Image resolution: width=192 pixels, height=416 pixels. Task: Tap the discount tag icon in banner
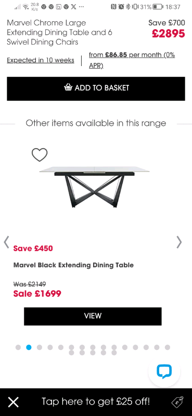tap(177, 401)
